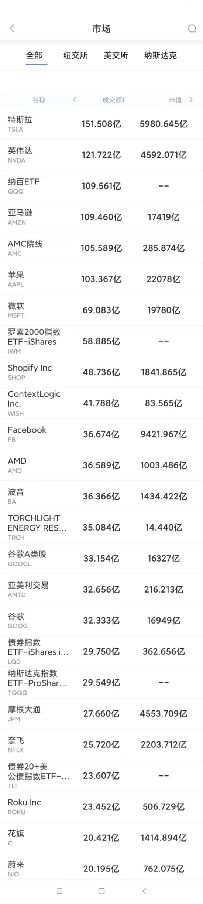The image size is (203, 904).
Task: Click left chevron beside 名称 column
Action: 74,99
